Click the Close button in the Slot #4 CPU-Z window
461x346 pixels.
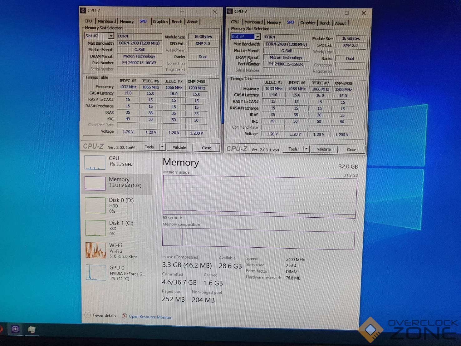(351, 150)
